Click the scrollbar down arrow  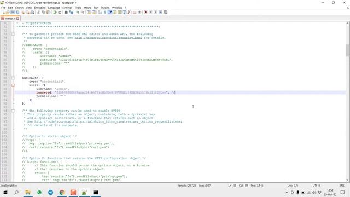click(347, 180)
